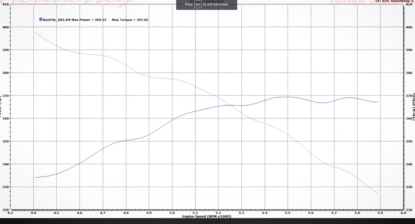Click the 400 label on the Power axis
This screenshot has width=415, height=224.
(x=5, y=27)
